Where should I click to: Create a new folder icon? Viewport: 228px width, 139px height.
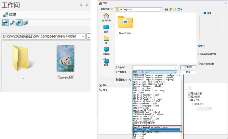click(x=175, y=9)
